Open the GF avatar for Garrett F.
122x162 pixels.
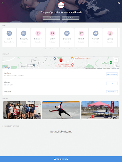click(x=96, y=33)
